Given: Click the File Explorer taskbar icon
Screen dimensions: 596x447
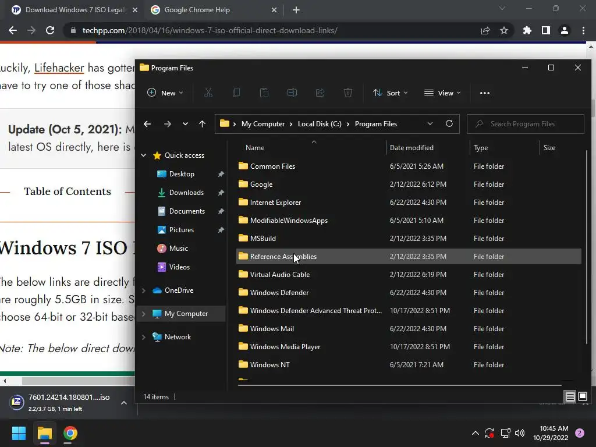Looking at the screenshot, I should (44, 433).
